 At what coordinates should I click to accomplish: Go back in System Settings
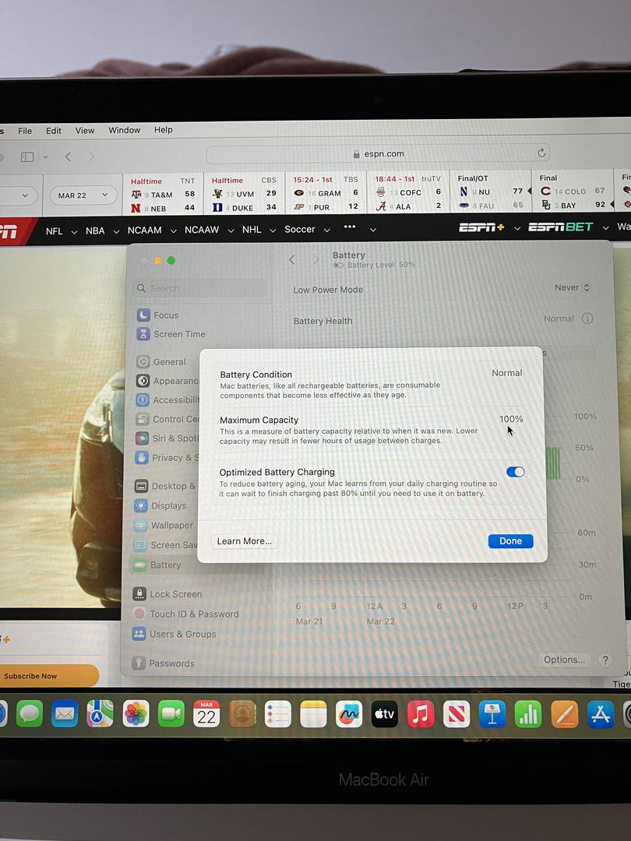tap(292, 259)
